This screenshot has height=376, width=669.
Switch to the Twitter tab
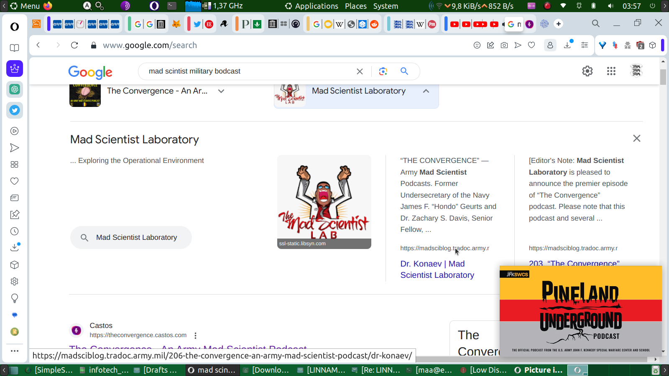[197, 24]
